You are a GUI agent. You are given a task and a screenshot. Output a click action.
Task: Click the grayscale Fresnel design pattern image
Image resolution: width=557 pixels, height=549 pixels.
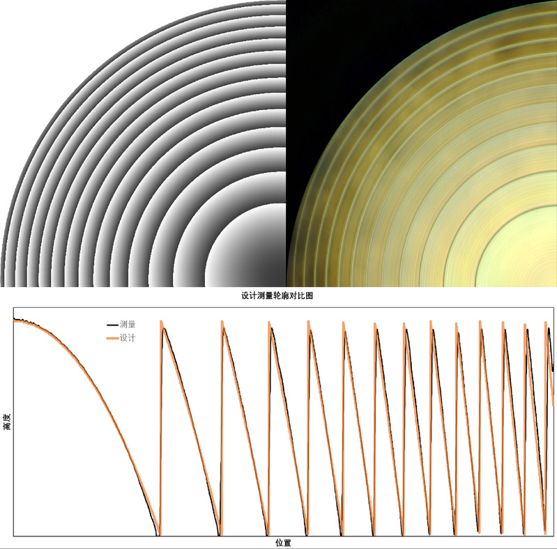(x=143, y=143)
